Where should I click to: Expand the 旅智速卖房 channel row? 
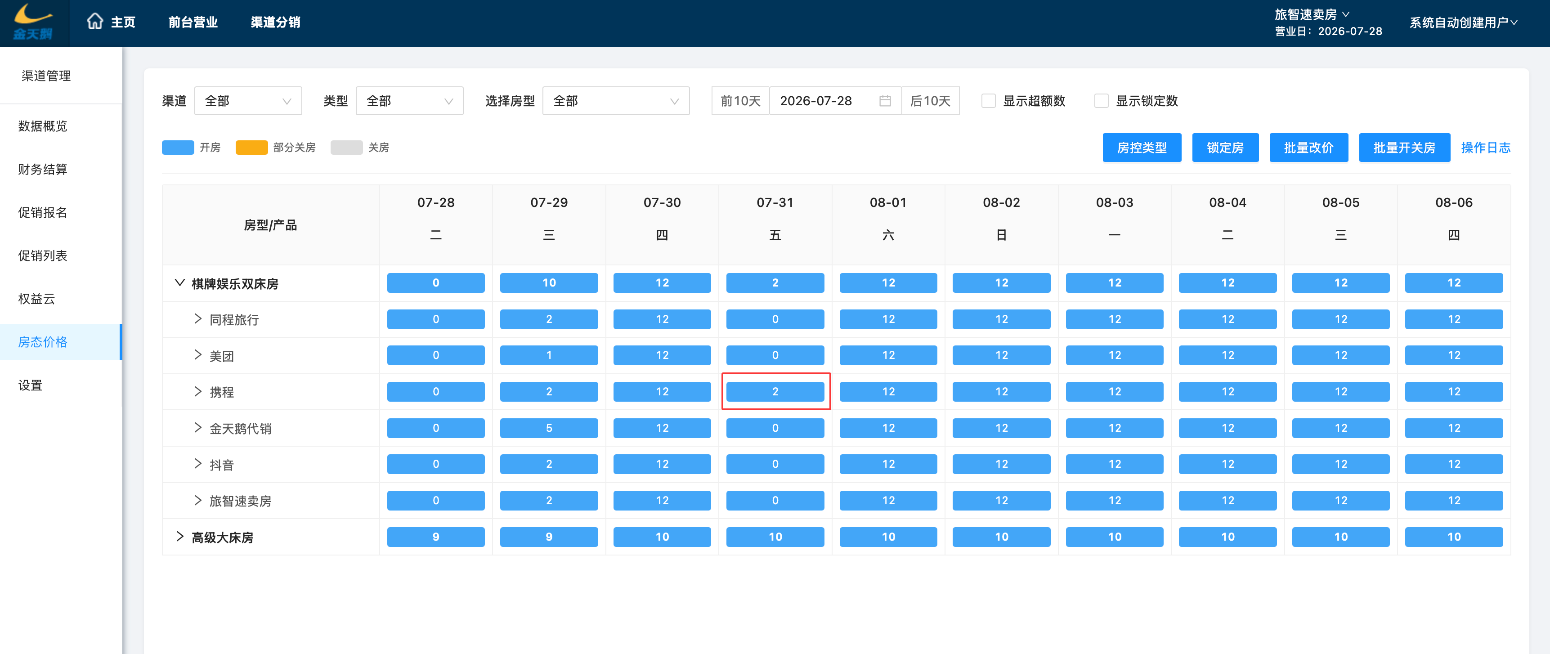[197, 500]
